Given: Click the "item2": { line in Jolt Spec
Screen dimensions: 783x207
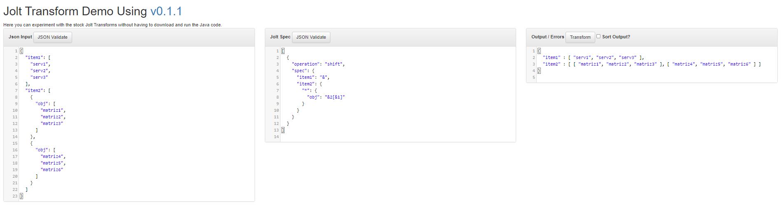Looking at the screenshot, I should pyautogui.click(x=310, y=84).
